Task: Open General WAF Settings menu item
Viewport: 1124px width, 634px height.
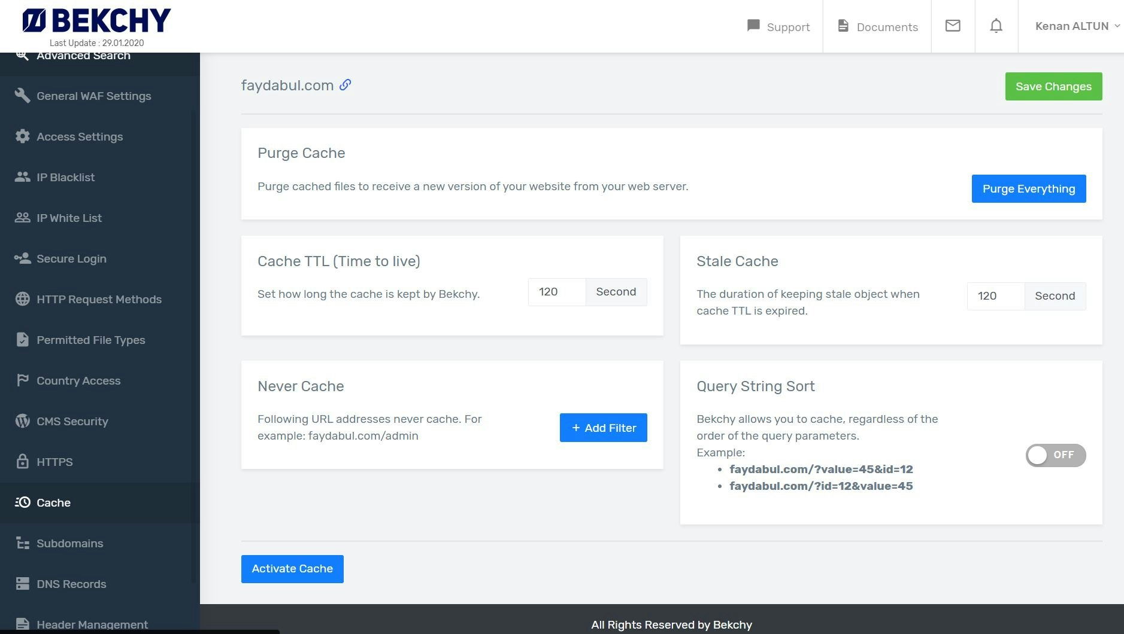Action: click(100, 96)
